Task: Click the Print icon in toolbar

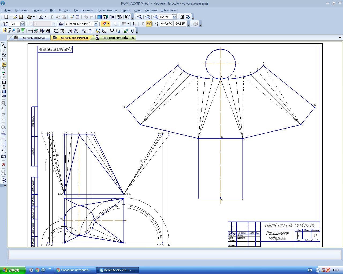Action: (x=29, y=17)
